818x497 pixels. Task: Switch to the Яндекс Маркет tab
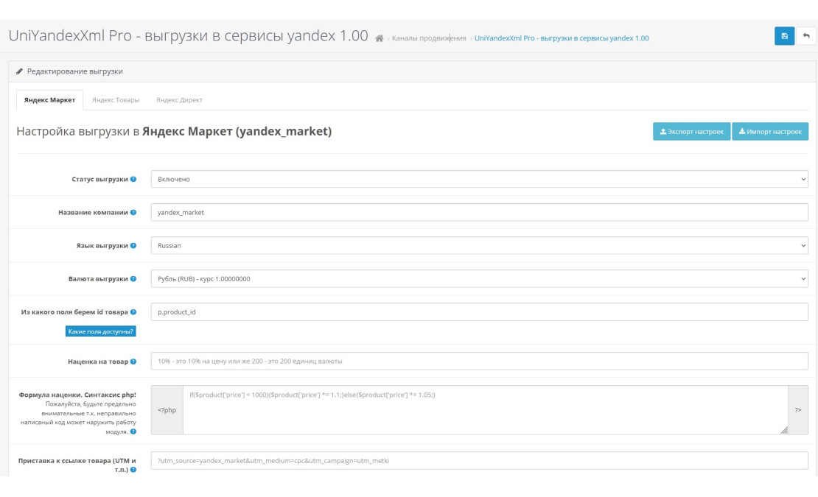49,100
